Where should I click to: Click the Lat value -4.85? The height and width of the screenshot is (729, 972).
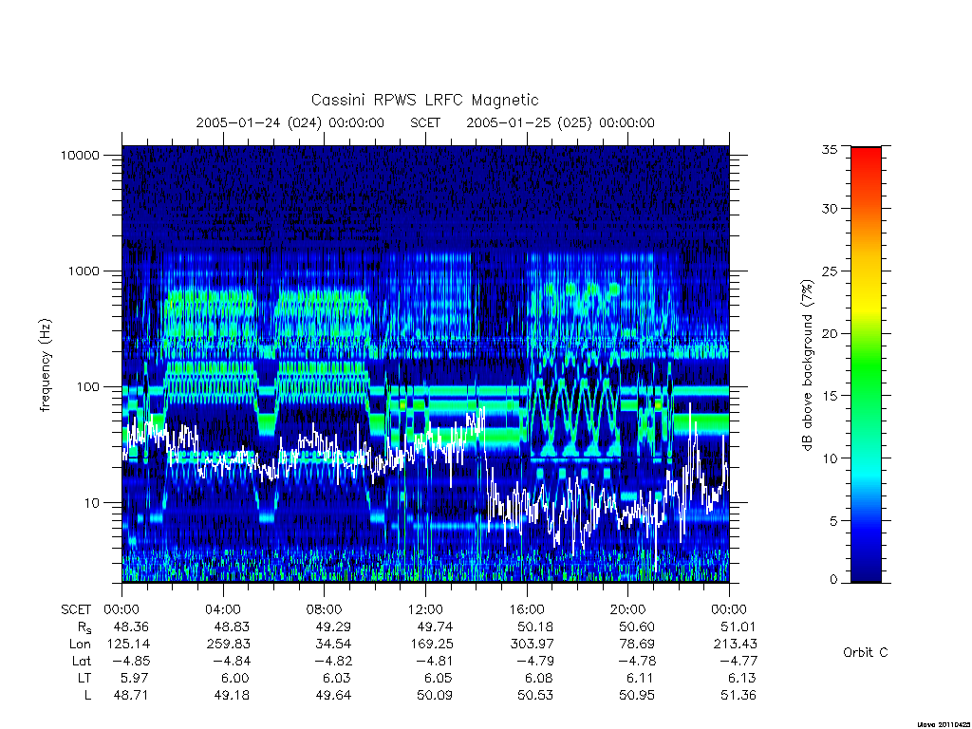[131, 662]
